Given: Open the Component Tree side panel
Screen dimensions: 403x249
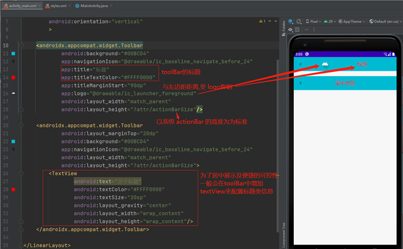Looking at the screenshot, I should pos(284,235).
